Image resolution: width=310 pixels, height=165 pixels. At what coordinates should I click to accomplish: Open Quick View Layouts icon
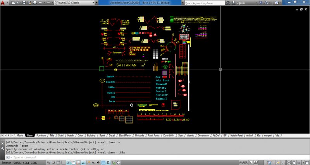[251, 163]
